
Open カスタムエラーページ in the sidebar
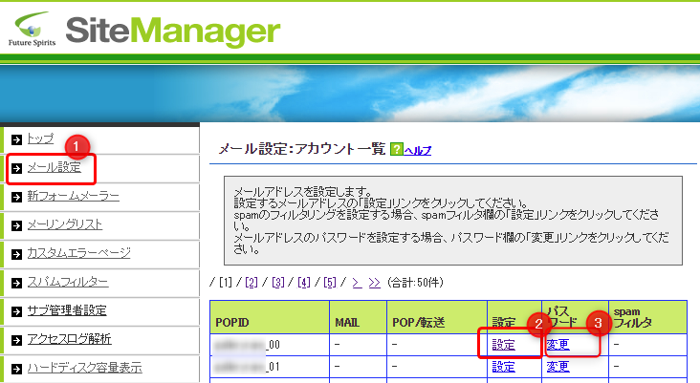79,253
